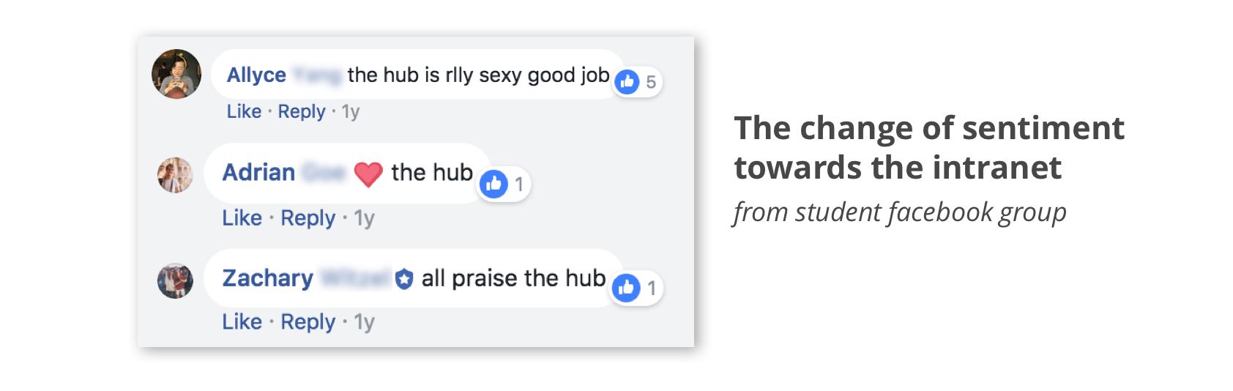Click the shield badge next to Zachary's name

(x=404, y=279)
